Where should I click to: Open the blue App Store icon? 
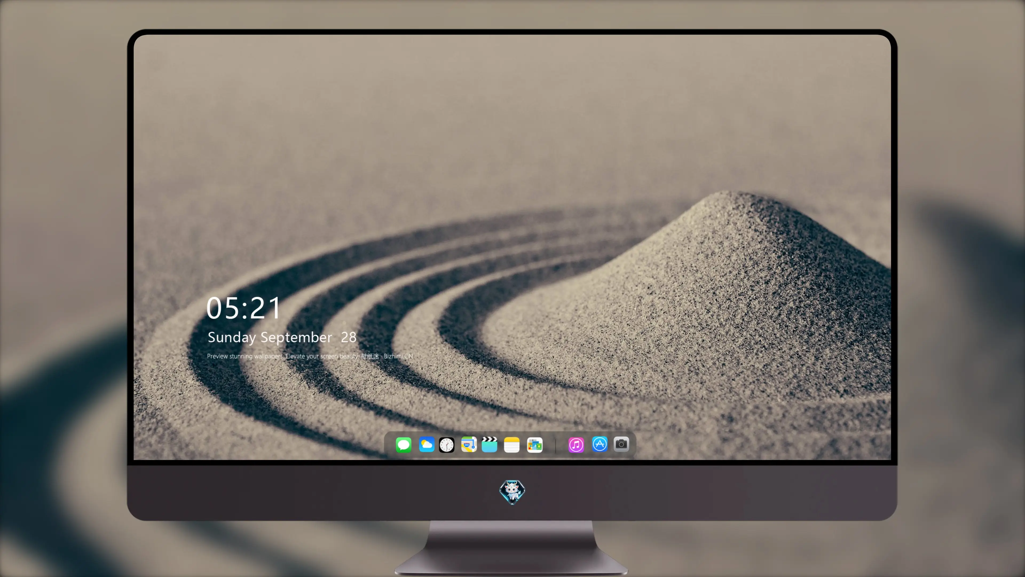coord(600,444)
